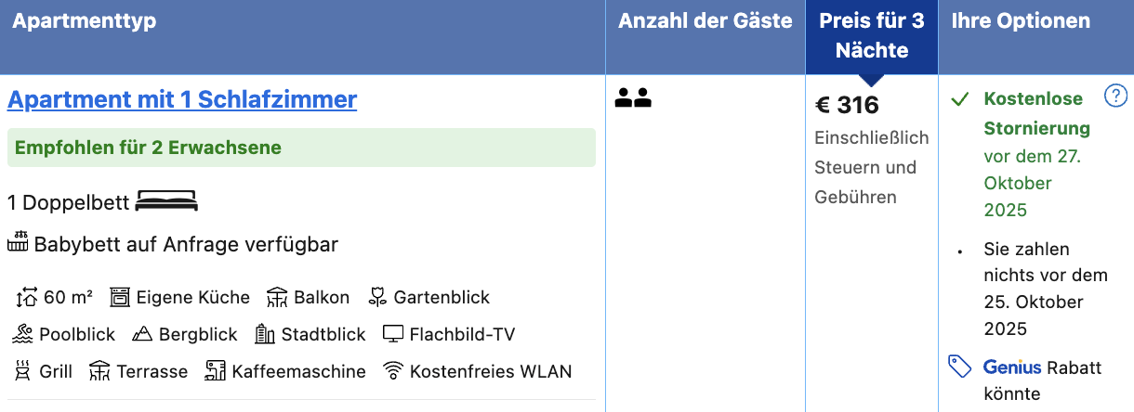Click the baby cot icon
This screenshot has height=412, width=1134.
(18, 244)
